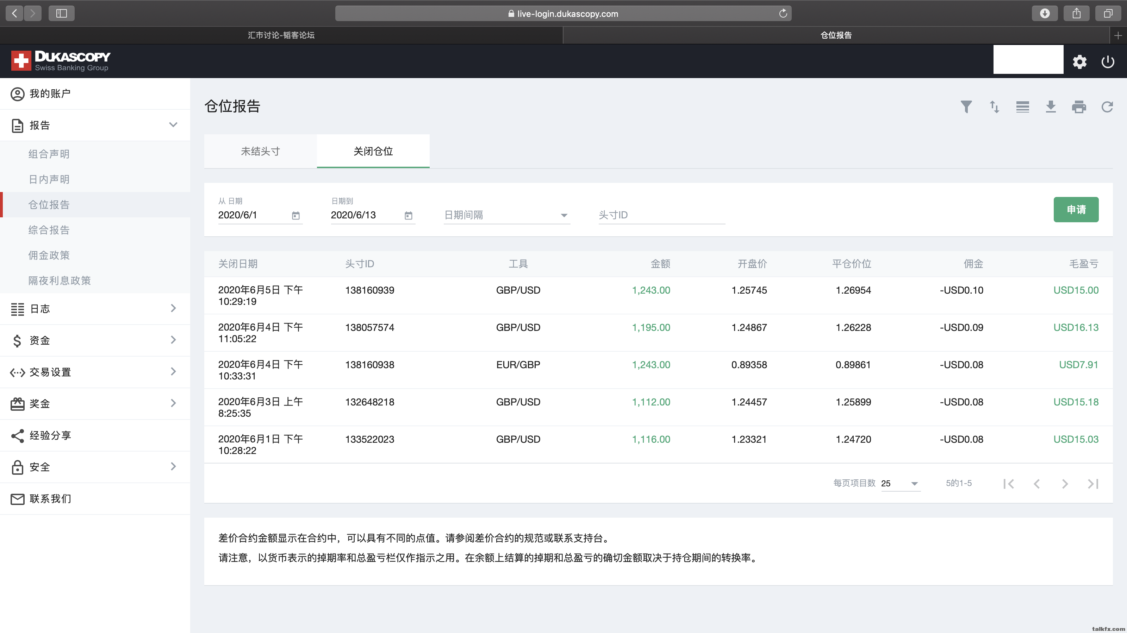This screenshot has width=1127, height=633.
Task: Click profit value USD15.18
Action: (1076, 402)
